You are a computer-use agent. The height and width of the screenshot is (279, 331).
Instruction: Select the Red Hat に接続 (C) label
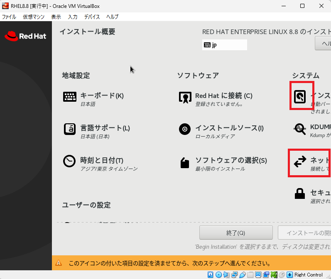(224, 95)
